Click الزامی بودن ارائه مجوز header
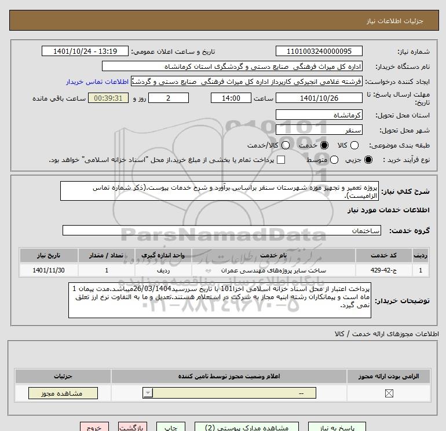This screenshot has width=446, height=431. [389, 376]
